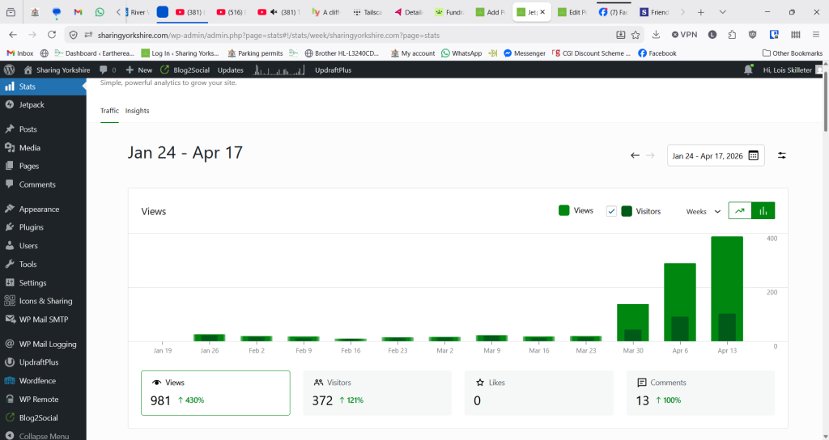The height and width of the screenshot is (440, 829).
Task: Open the Plugins menu item
Action: (31, 227)
